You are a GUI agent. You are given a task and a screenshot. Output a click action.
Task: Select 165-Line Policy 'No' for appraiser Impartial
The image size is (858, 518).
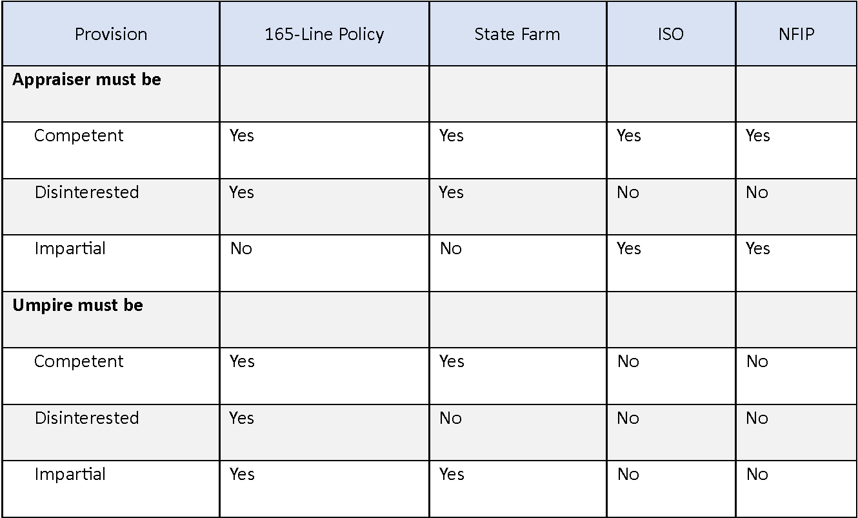241,248
